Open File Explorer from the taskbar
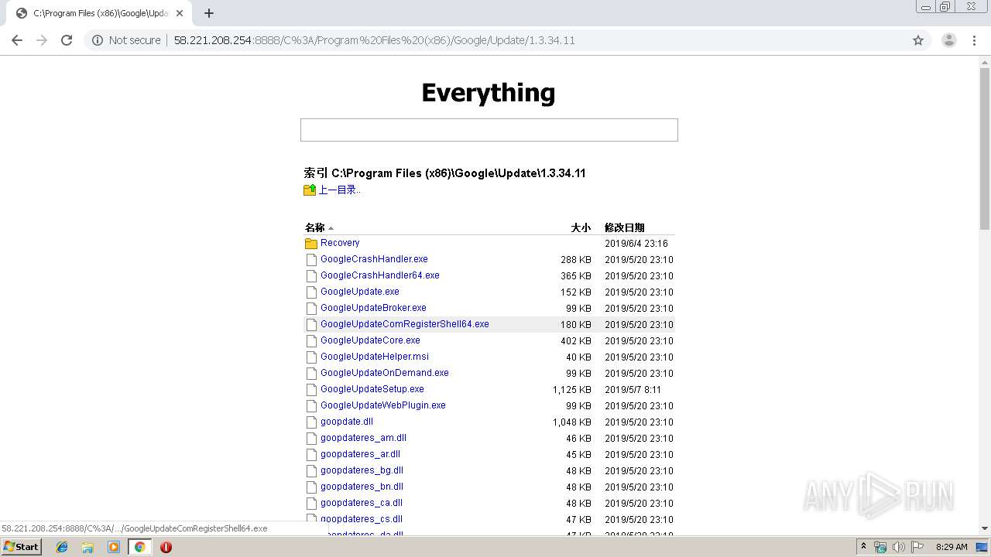 87,547
